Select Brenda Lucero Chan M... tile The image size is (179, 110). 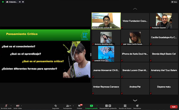(x=135, y=70)
